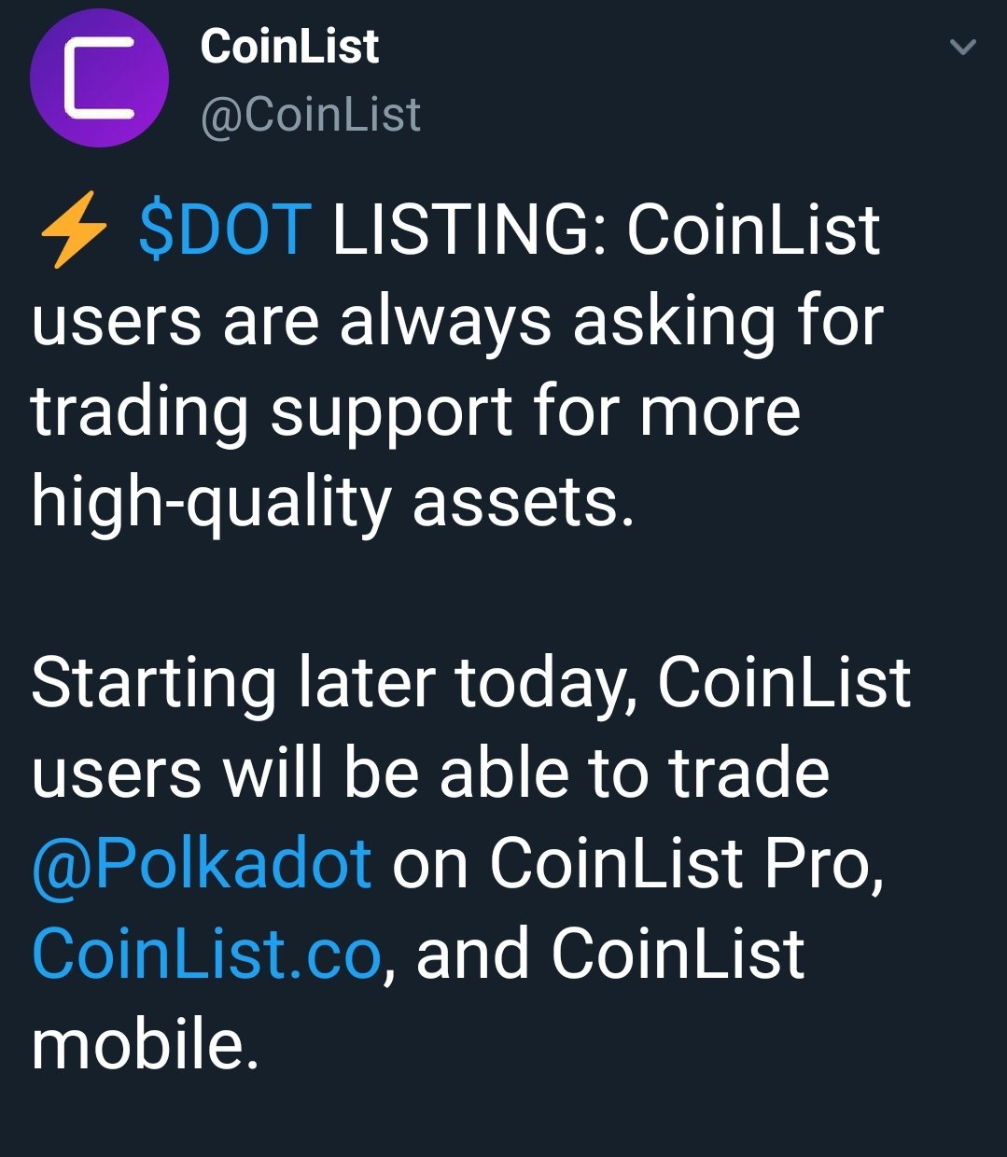Open the $DOT cashtag link
Viewport: 1007px width, 1157px height.
(225, 229)
